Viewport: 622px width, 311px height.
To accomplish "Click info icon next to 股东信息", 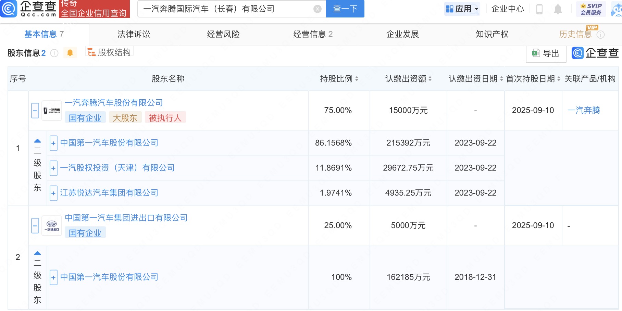I will click(54, 53).
